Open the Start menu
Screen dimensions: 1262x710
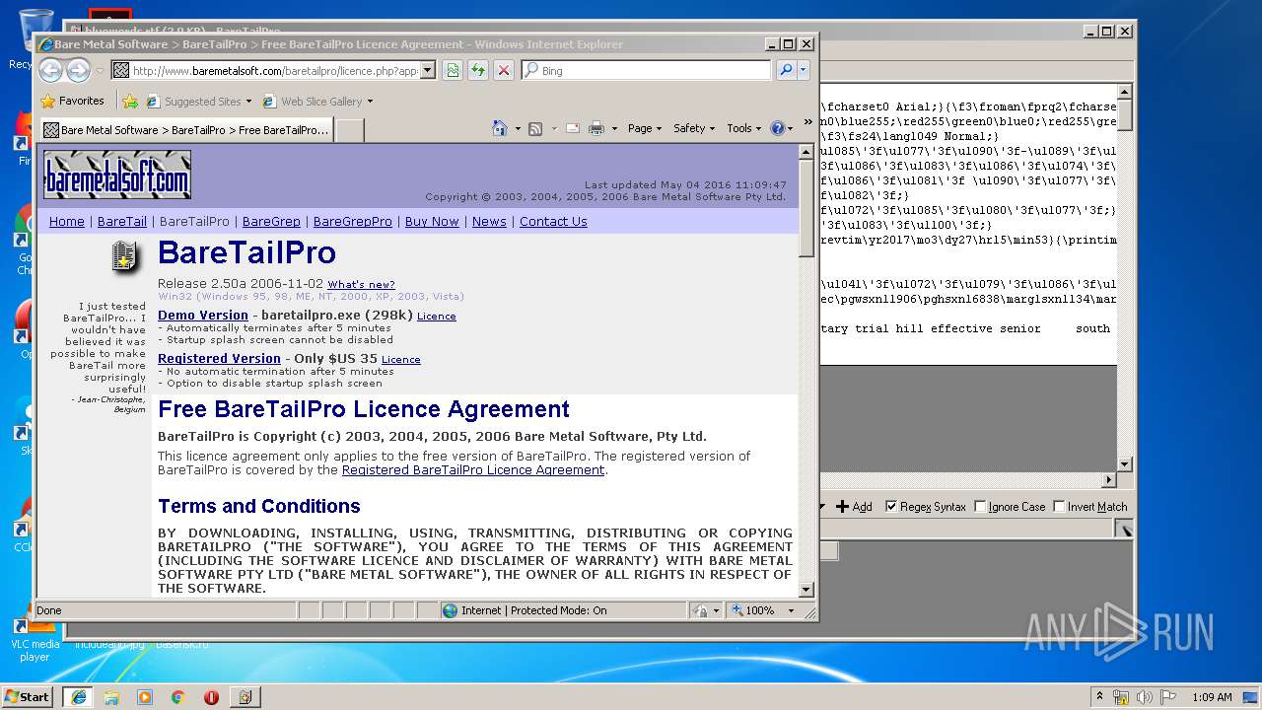point(27,696)
